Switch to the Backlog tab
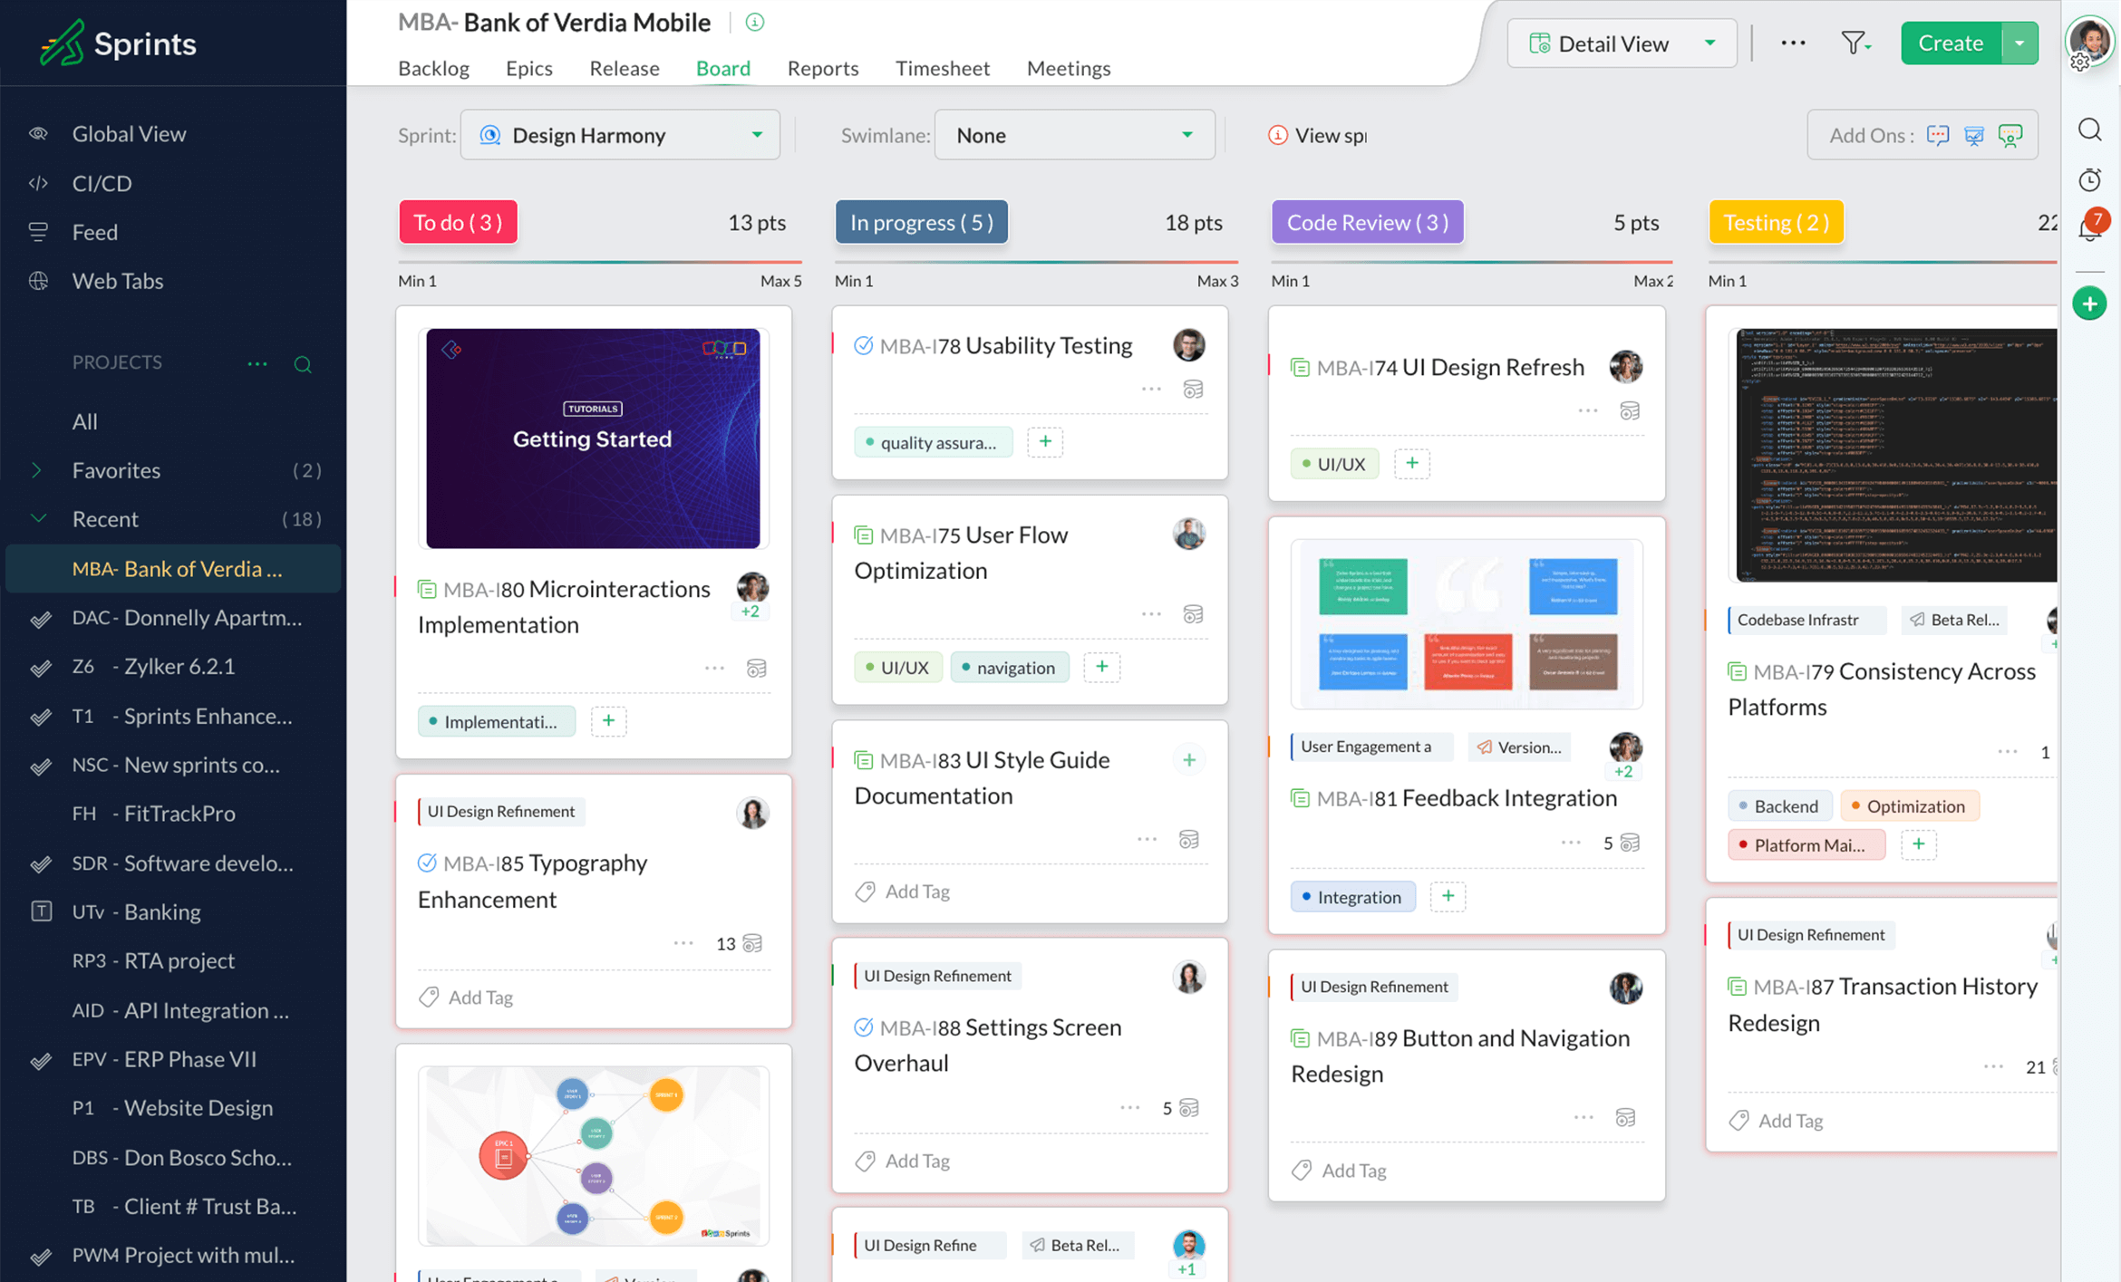Viewport: 2121px width, 1282px height. 435,67
